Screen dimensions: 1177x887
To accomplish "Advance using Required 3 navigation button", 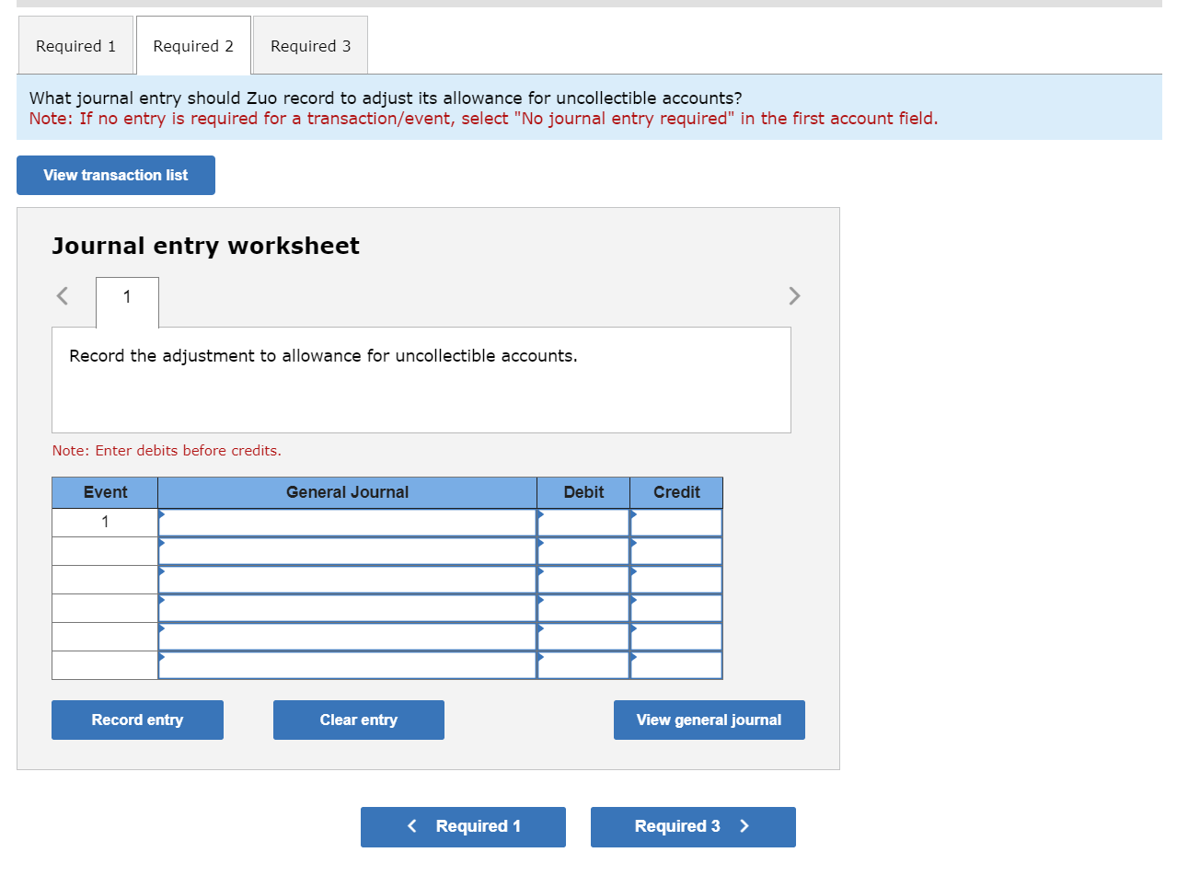I will tap(692, 826).
